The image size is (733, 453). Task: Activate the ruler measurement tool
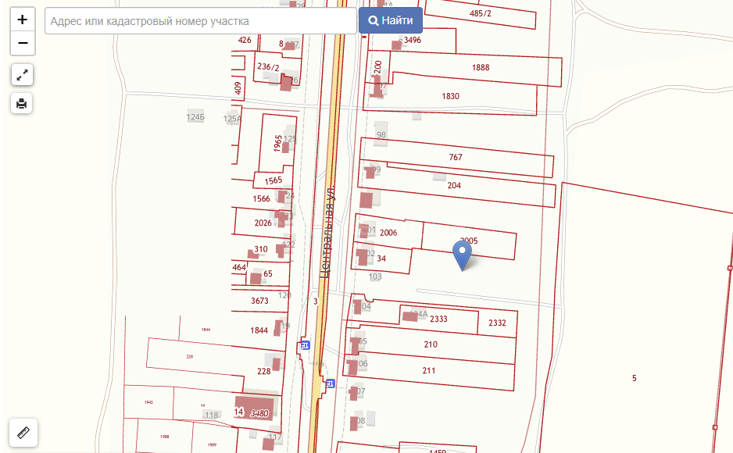23,432
